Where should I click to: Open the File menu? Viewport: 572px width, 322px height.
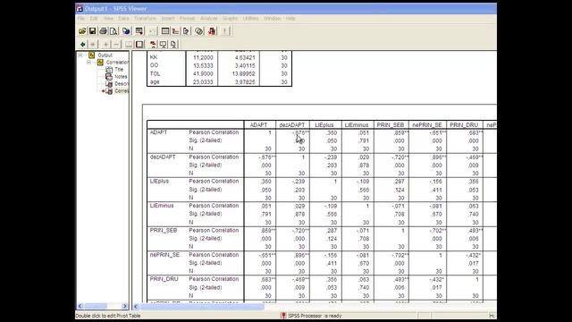[x=81, y=18]
